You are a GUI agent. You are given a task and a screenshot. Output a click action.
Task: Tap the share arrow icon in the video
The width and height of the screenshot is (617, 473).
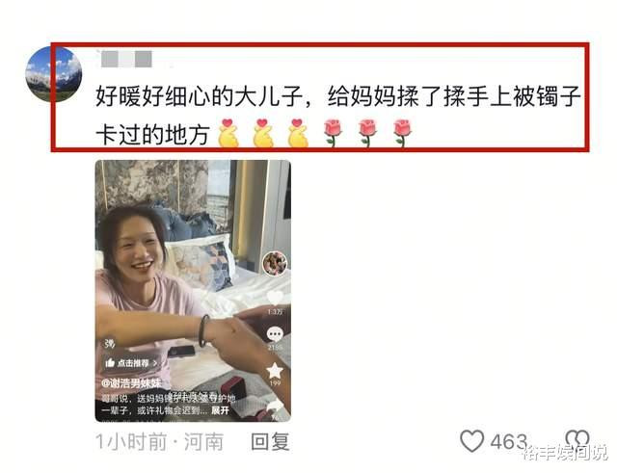[276, 407]
